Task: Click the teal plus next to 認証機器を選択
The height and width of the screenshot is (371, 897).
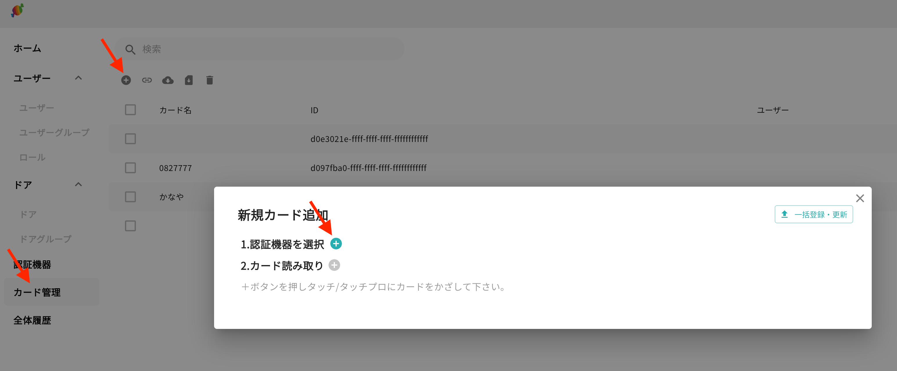Action: click(x=336, y=244)
